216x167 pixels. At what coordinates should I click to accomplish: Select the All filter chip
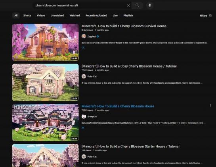[x=16, y=15]
